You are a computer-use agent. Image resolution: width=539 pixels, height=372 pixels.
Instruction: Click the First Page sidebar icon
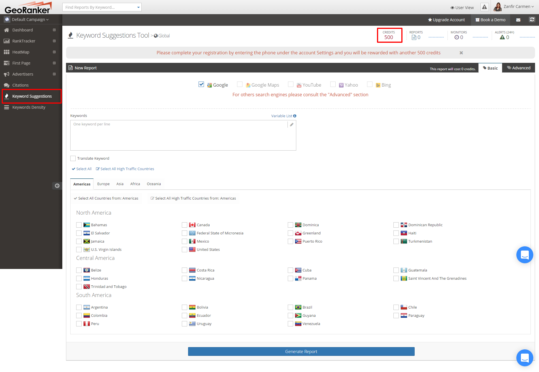pos(7,63)
